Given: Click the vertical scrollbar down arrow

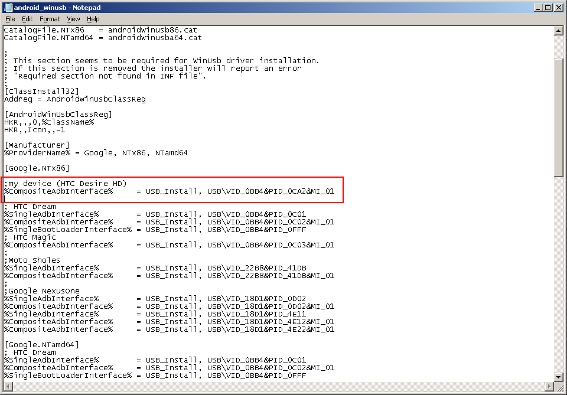Looking at the screenshot, I should pyautogui.click(x=559, y=376).
